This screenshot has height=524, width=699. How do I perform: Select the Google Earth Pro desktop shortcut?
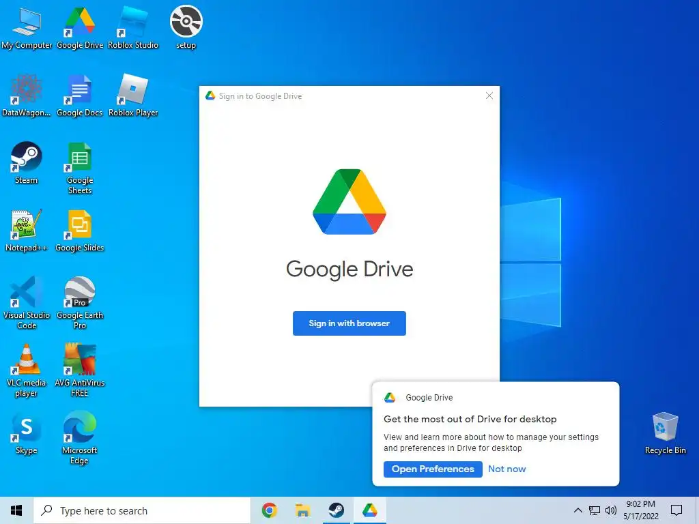point(80,303)
